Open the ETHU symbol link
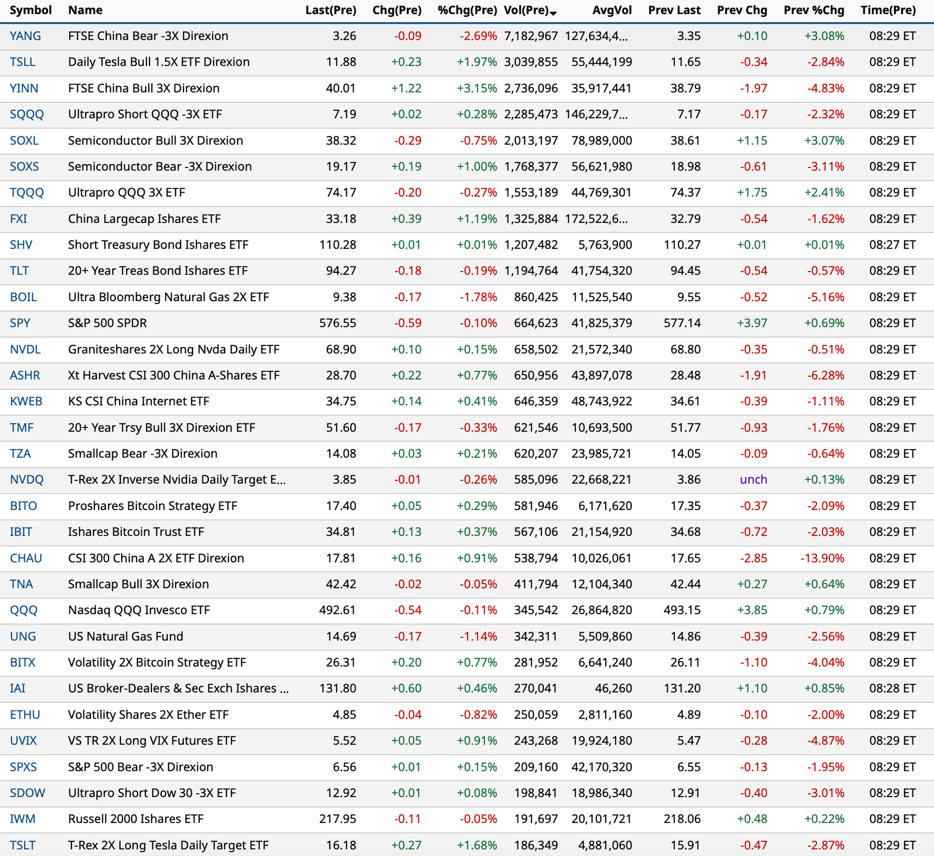Image resolution: width=934 pixels, height=856 pixels. tap(25, 715)
